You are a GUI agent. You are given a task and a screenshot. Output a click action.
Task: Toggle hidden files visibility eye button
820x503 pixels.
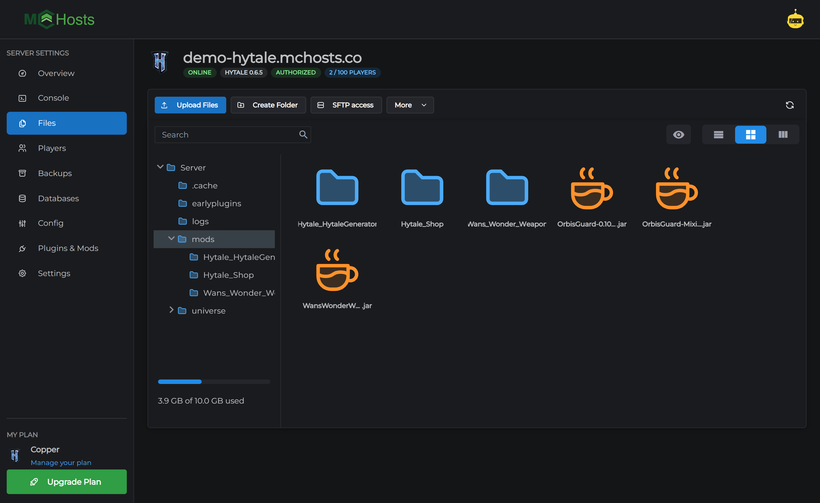(x=679, y=134)
